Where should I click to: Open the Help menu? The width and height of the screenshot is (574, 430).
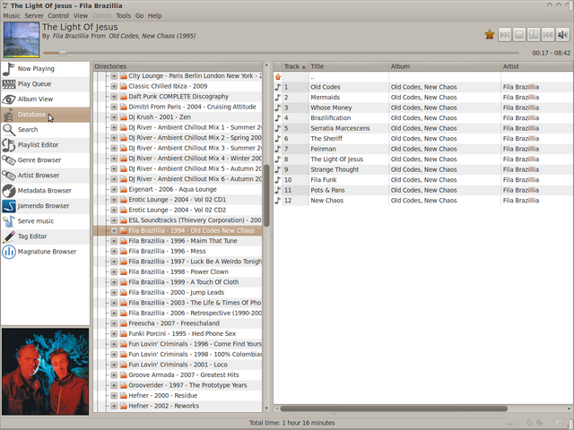point(154,16)
